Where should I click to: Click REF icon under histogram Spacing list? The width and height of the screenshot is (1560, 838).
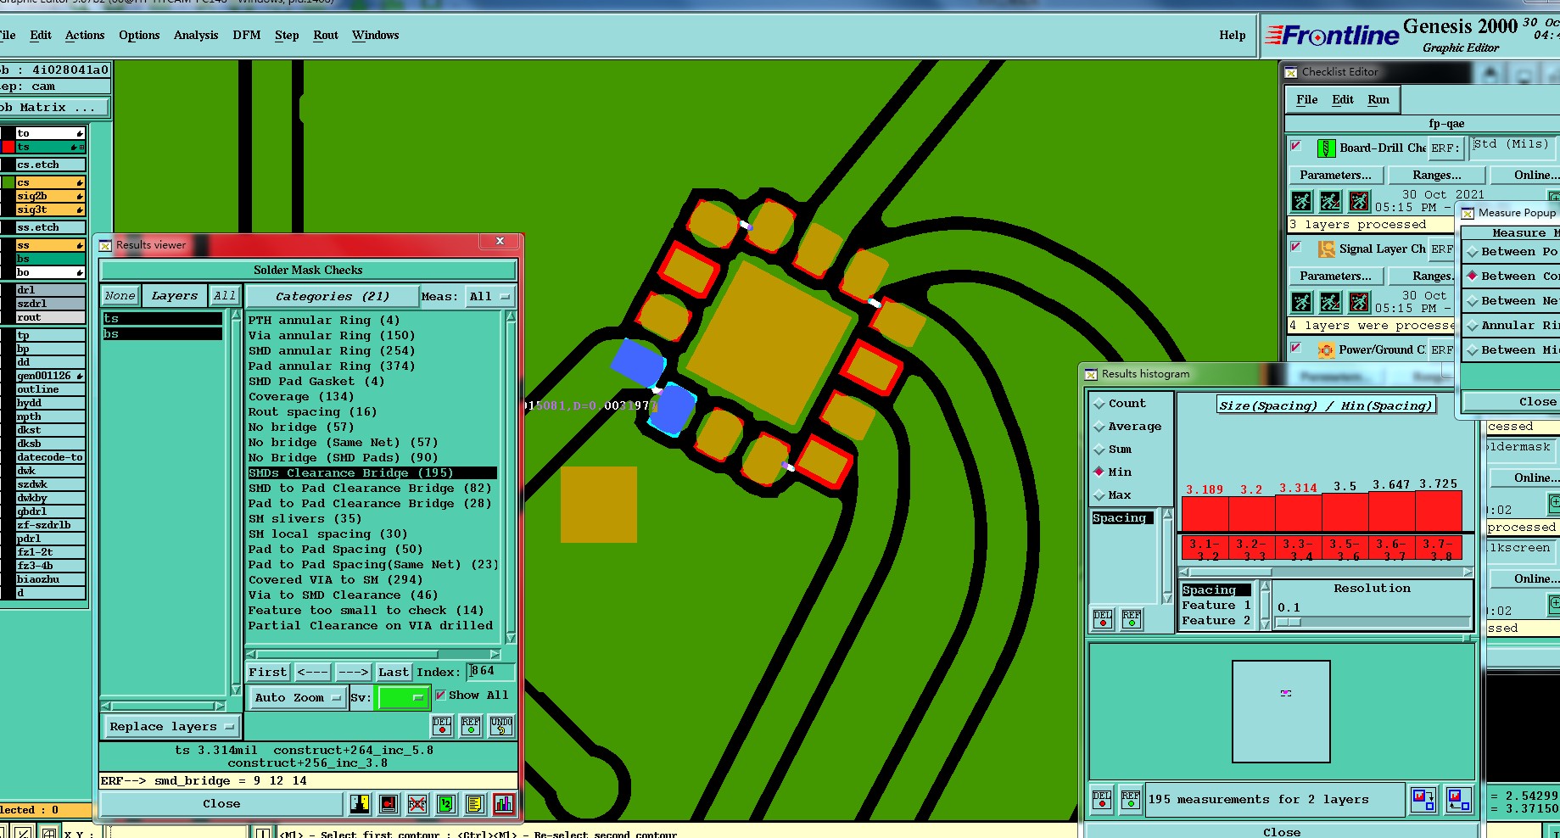point(1132,619)
